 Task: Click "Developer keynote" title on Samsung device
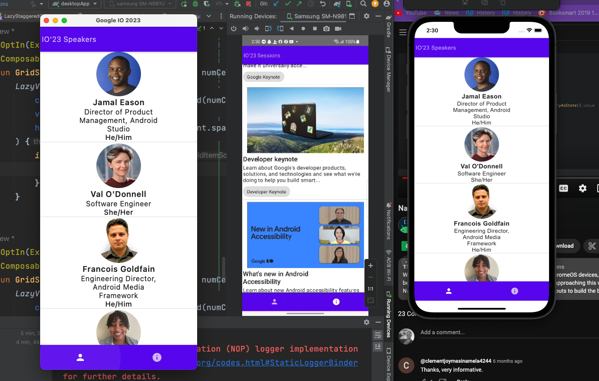click(270, 159)
